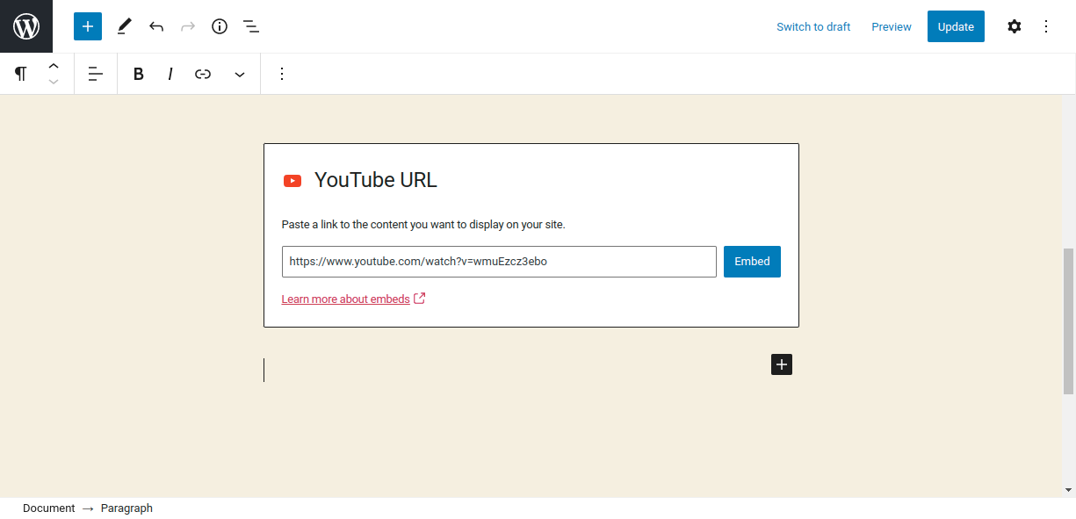Viewport: 1076px width, 519px height.
Task: Open the Options three-dot menu
Action: pos(1045,26)
